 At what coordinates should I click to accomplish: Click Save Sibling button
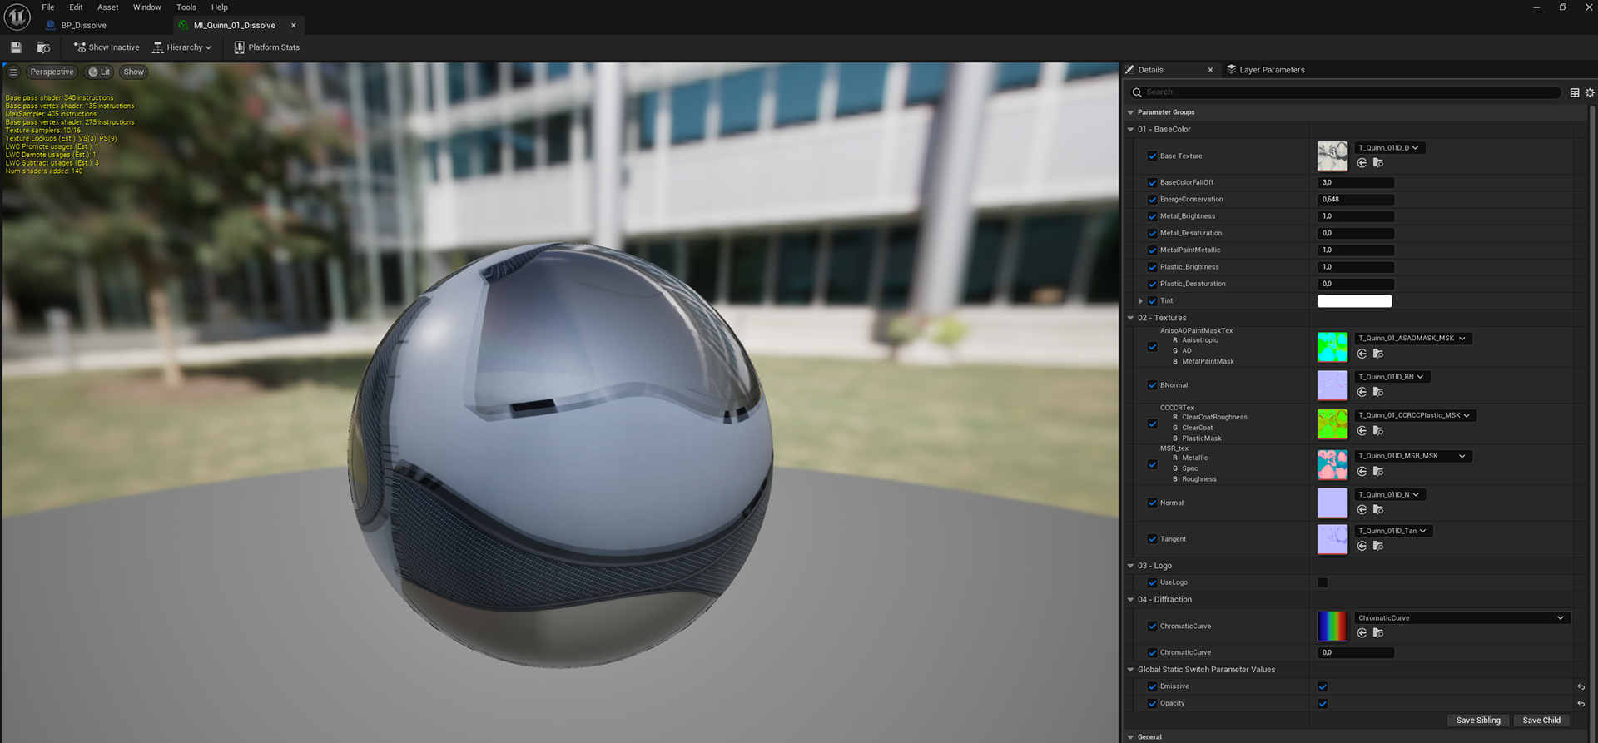click(1478, 721)
